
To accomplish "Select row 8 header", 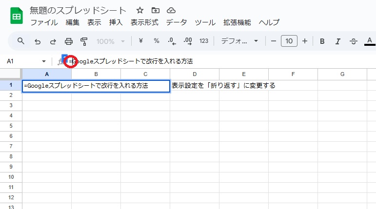I will [11, 157].
